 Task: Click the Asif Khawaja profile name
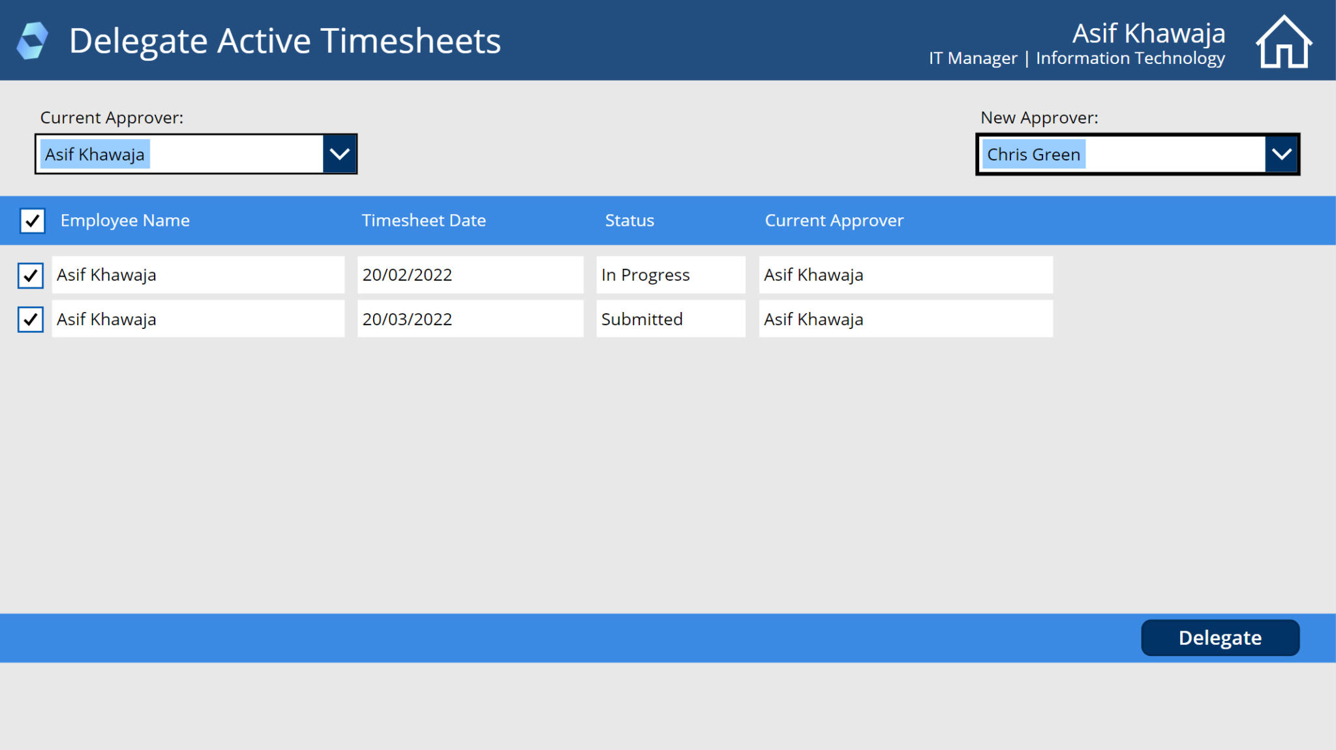click(x=1149, y=34)
